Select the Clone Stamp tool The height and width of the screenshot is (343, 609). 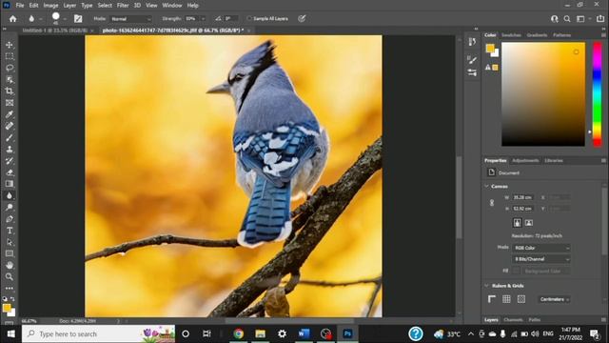pyautogui.click(x=10, y=150)
